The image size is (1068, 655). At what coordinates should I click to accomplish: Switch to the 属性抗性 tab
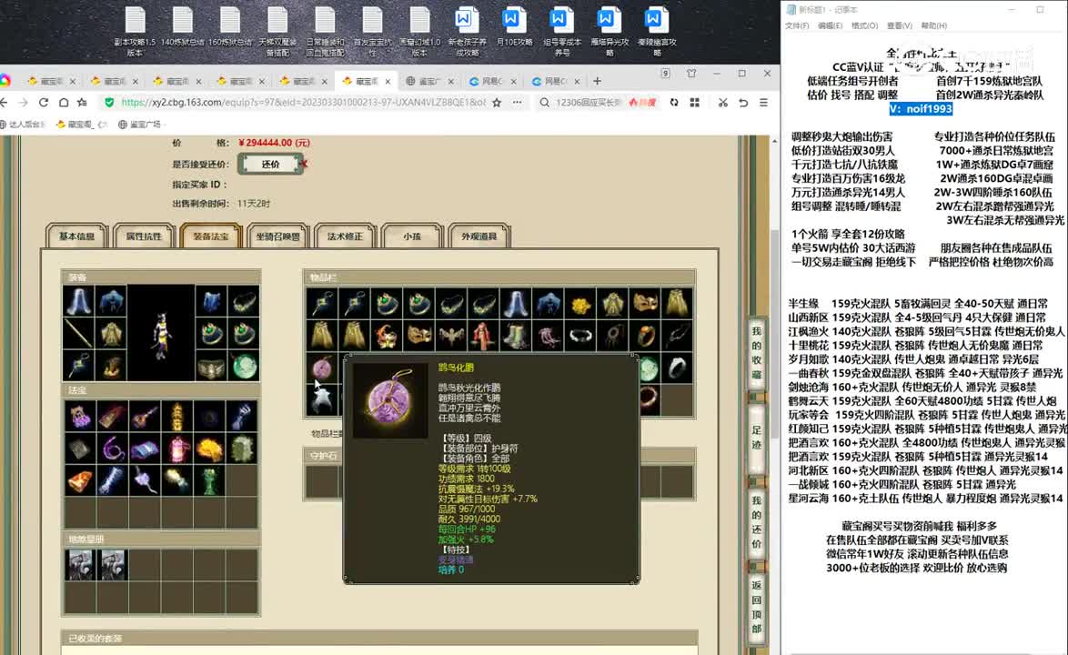click(x=144, y=237)
